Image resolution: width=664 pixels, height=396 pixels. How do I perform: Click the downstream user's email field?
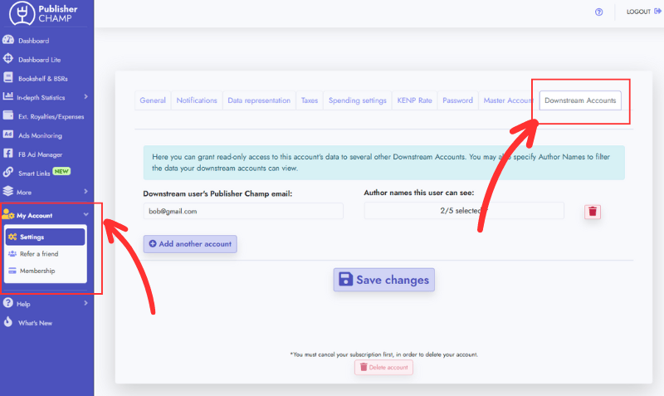coord(243,211)
